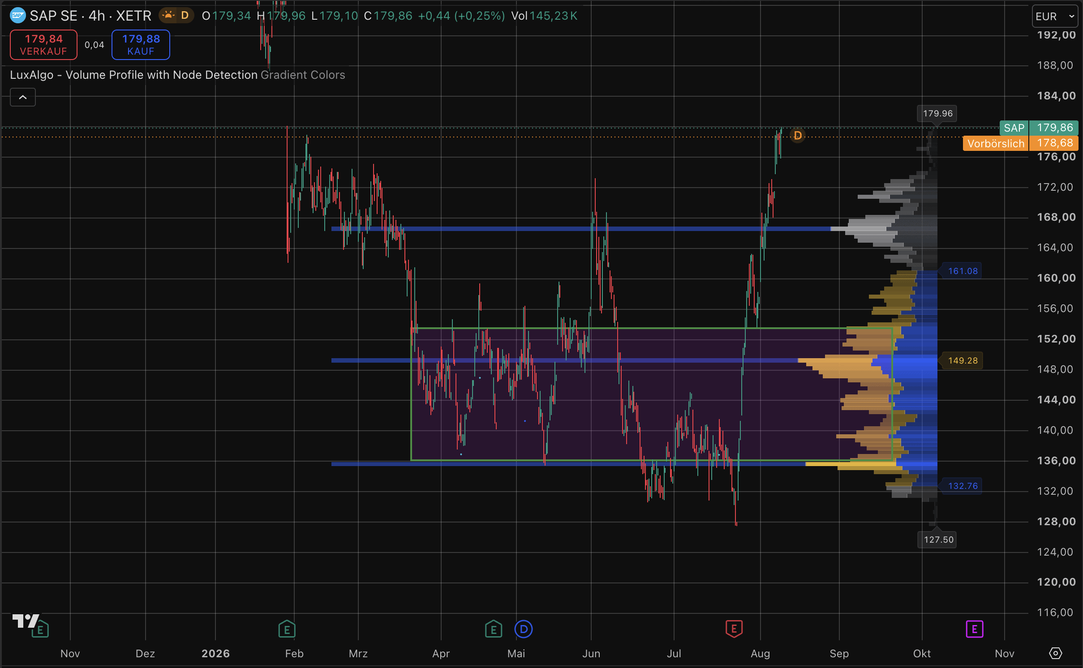Screen dimensions: 1083x668
Task: Click the 116,00 price scale label
Action: point(1055,612)
